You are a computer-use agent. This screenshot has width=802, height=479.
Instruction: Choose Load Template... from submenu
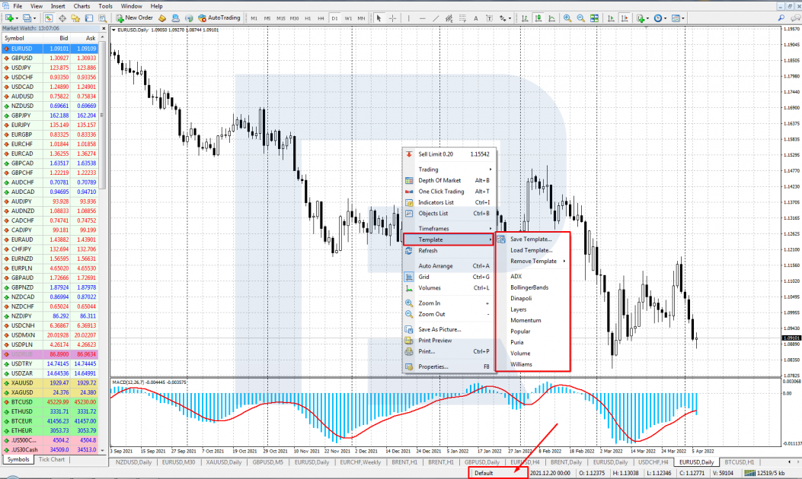533,250
